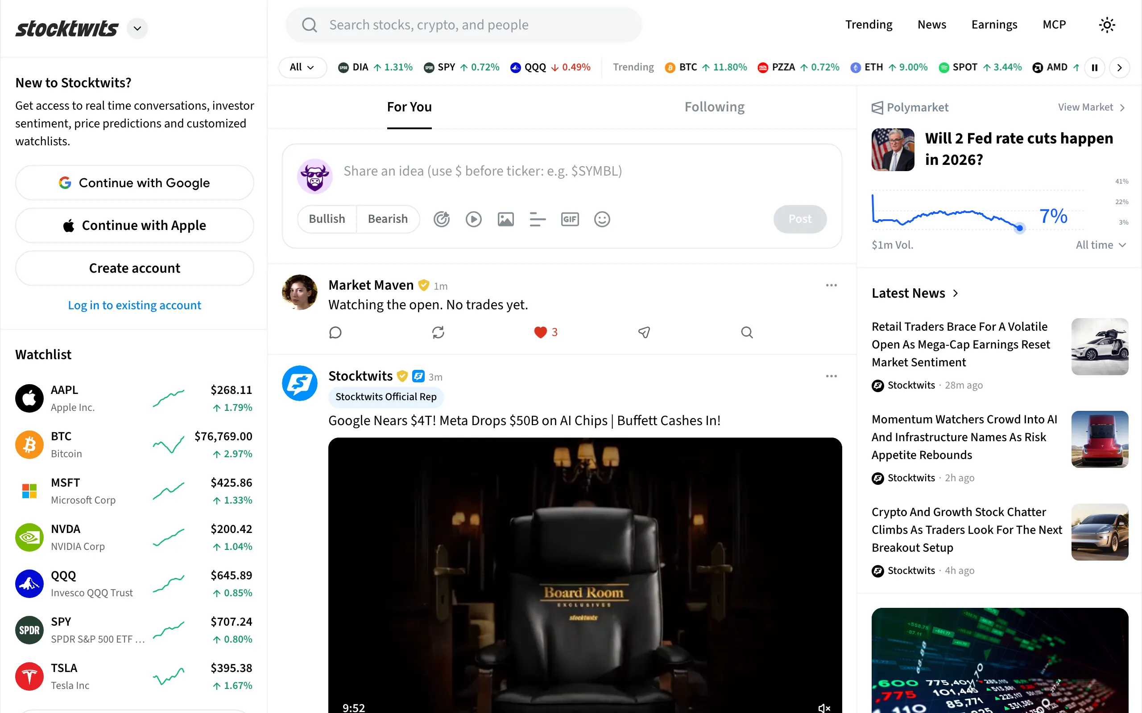The width and height of the screenshot is (1142, 713).
Task: Open more options on the Stocktwits post
Action: [831, 376]
